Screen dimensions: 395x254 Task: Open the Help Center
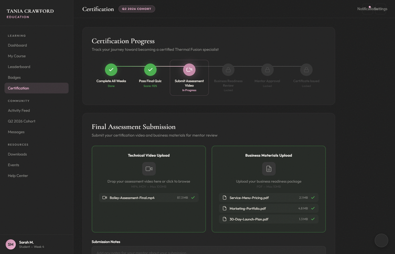click(x=37, y=175)
